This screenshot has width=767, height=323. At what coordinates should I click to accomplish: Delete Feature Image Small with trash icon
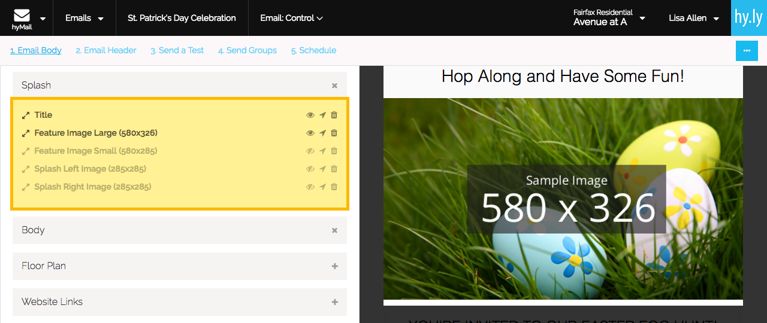334,151
